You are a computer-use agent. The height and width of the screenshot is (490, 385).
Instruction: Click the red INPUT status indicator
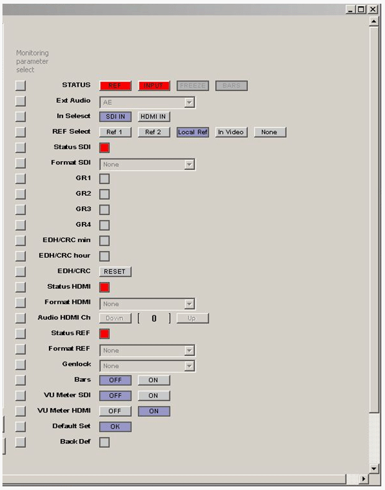(x=154, y=86)
